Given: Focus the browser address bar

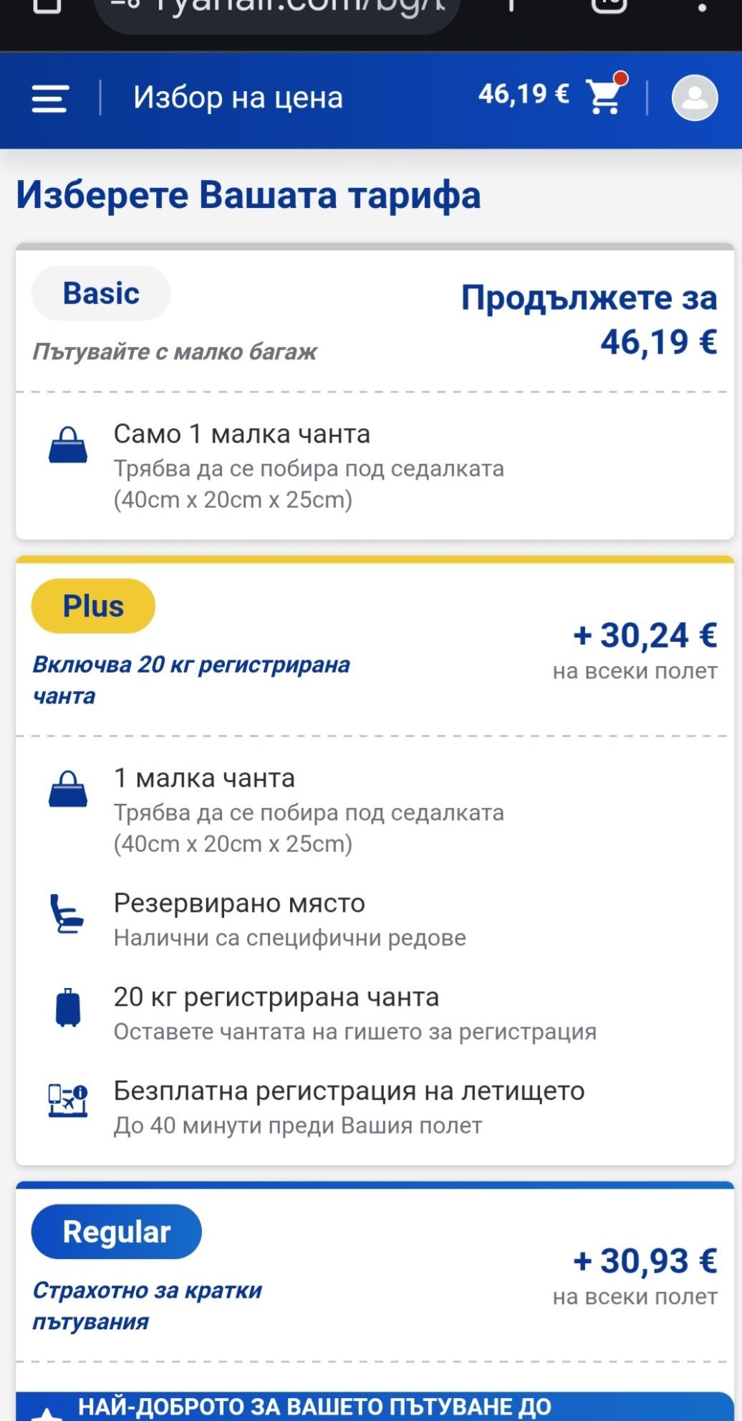Looking at the screenshot, I should (276, 10).
